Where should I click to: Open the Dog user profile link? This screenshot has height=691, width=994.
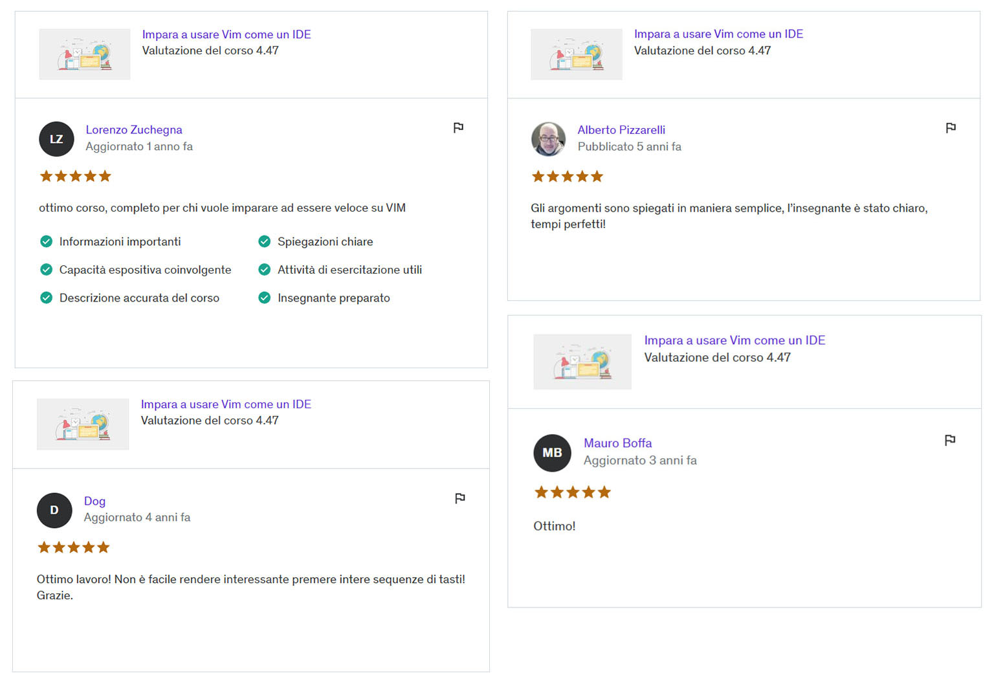pos(94,501)
